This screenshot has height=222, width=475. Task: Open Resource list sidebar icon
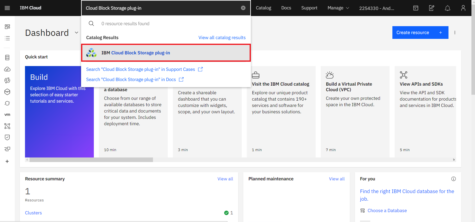[x=7, y=38]
